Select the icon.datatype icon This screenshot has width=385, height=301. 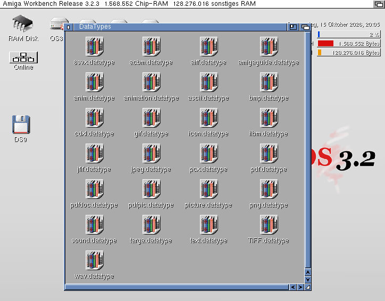[x=208, y=118]
